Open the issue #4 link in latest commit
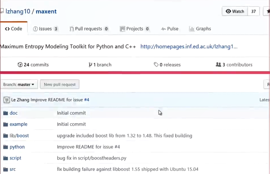Image resolution: width=270 pixels, height=174 pixels. pyautogui.click(x=87, y=100)
